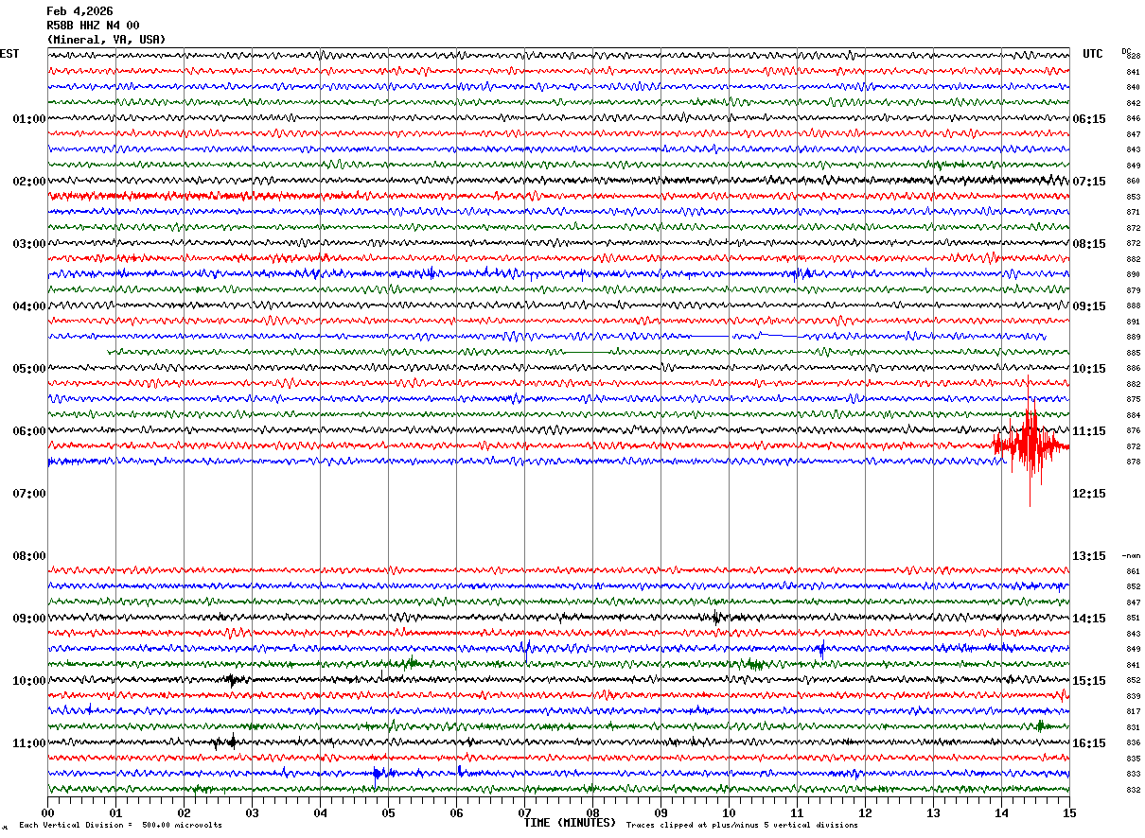Image resolution: width=1145 pixels, height=838 pixels.
Task: Select the station code R58B HHZ N4 00
Action: 93,26
